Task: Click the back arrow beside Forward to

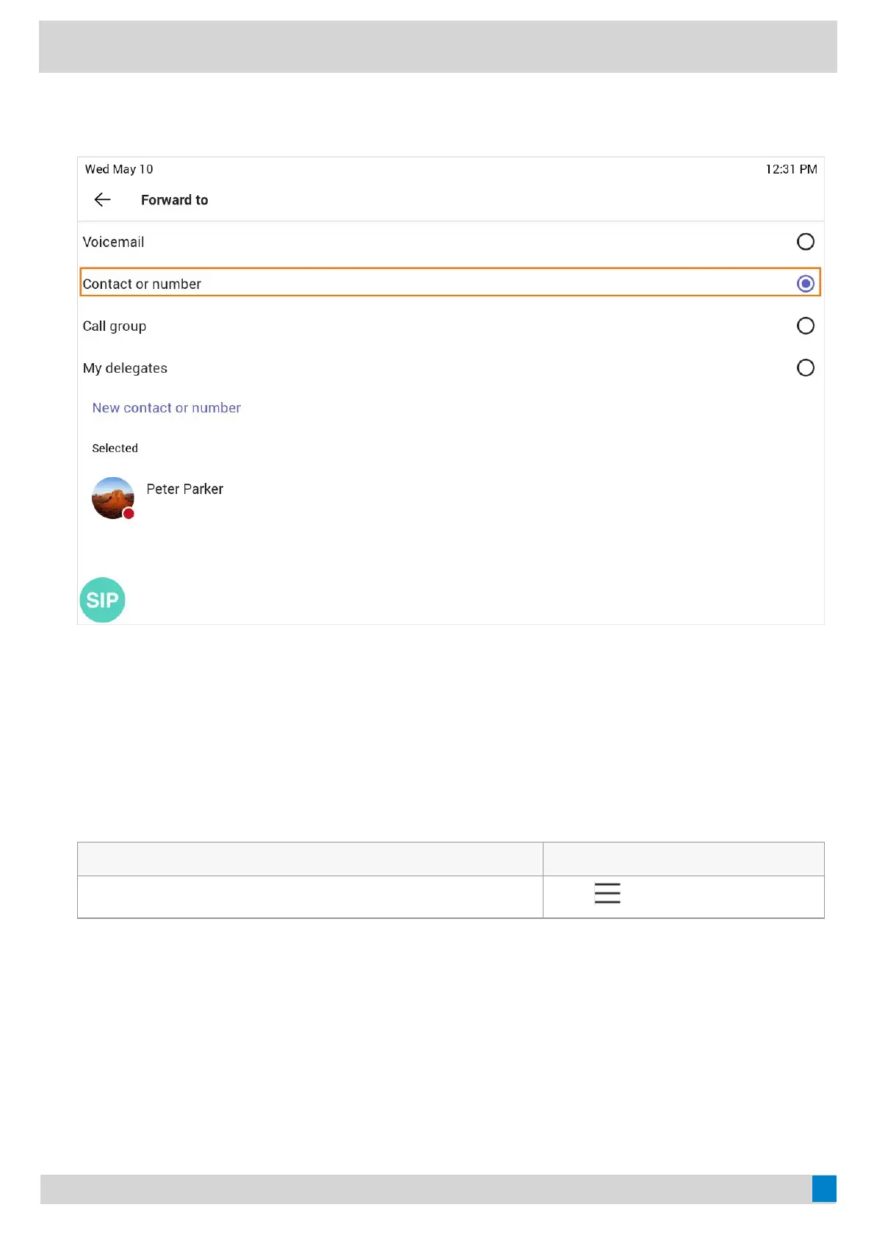Action: click(102, 200)
